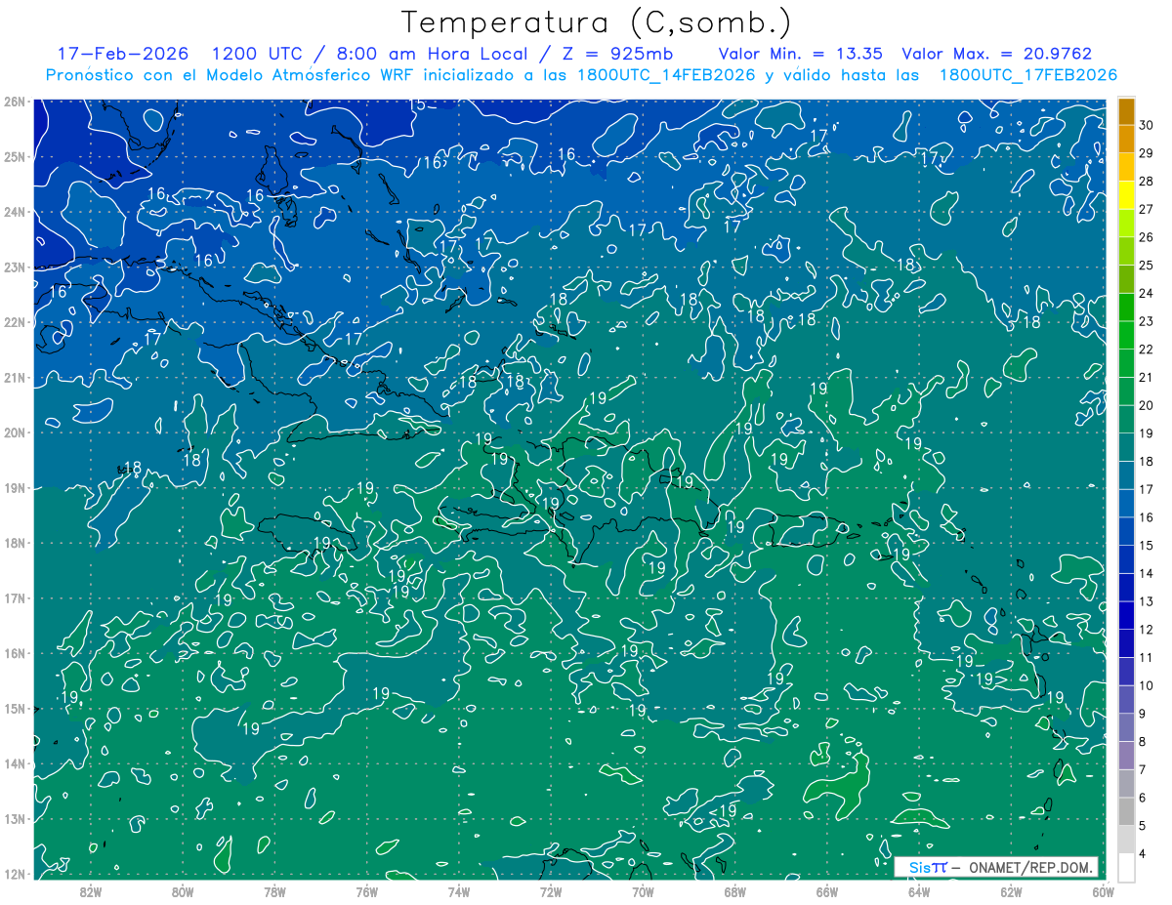Select the initialization stamp "1800UTC_14FEB2026"

[x=666, y=75]
